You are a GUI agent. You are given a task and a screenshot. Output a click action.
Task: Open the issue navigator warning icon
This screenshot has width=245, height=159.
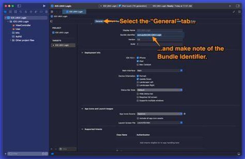click(x=26, y=12)
